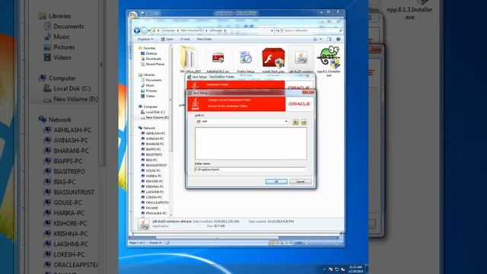The image size is (487, 274).
Task: Click the Word window Office button
Action: tap(133, 14)
